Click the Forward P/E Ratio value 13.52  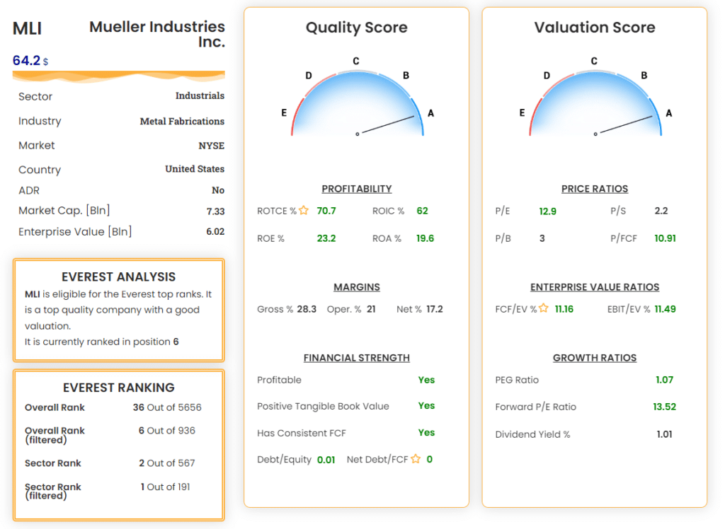pyautogui.click(x=664, y=407)
